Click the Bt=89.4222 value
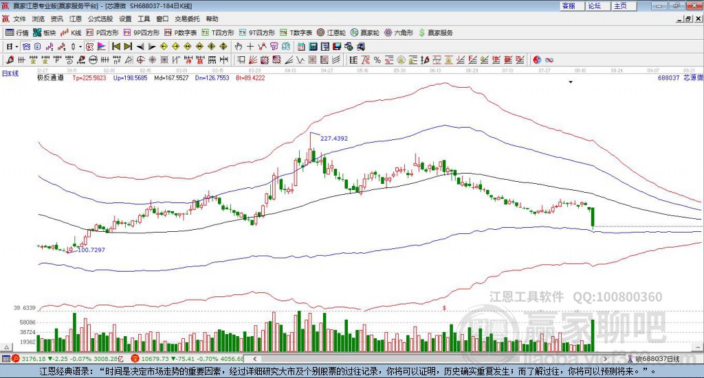The width and height of the screenshot is (704, 378). [x=250, y=78]
